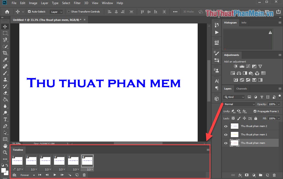283x179 pixels.
Task: Switch to the Channels tab
Action: click(x=241, y=89)
